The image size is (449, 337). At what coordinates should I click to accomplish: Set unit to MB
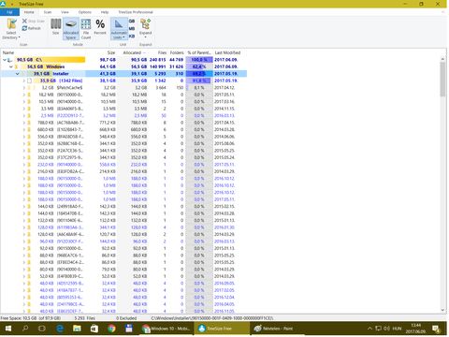[132, 29]
